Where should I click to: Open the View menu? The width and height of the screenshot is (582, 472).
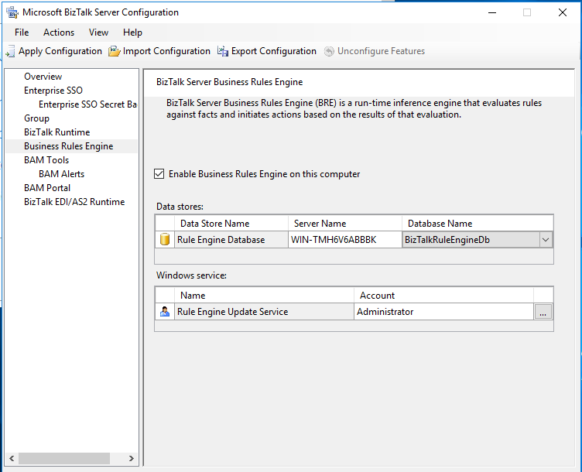(x=98, y=32)
